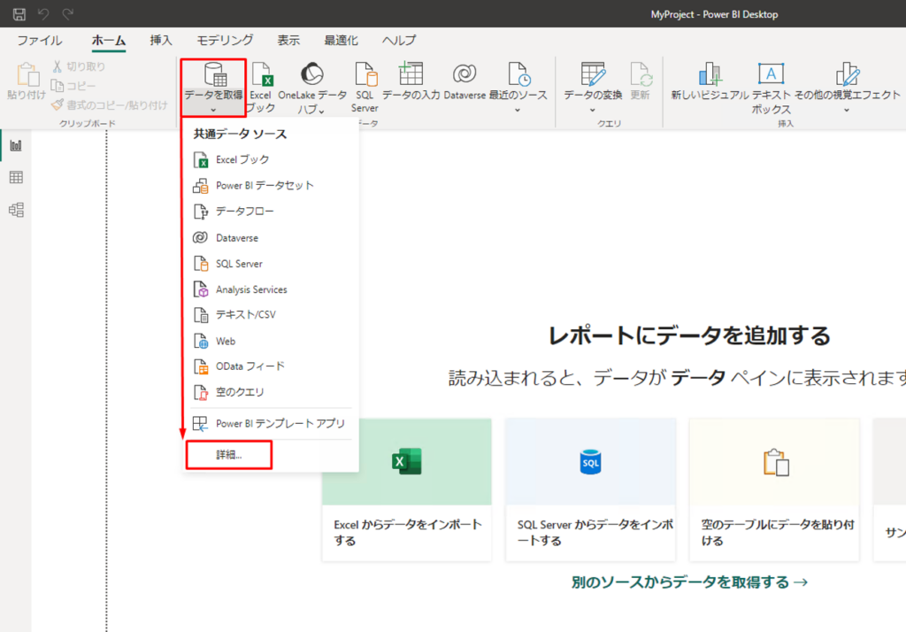The height and width of the screenshot is (632, 906).
Task: Expand the データを取得 dropdown
Action: pyautogui.click(x=213, y=110)
